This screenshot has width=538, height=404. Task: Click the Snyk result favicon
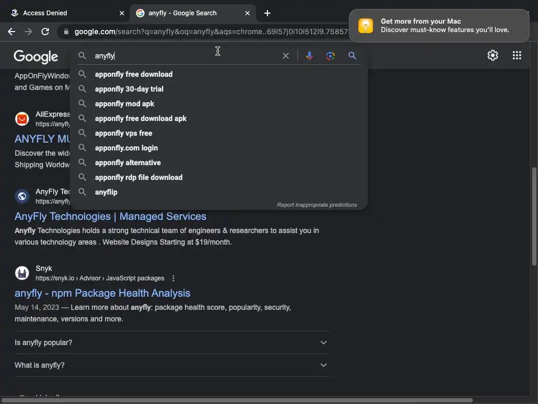click(x=22, y=273)
